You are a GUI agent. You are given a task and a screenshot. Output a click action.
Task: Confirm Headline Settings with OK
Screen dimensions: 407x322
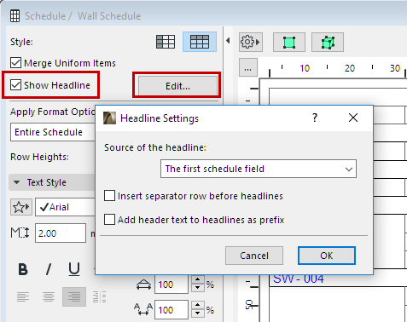pyautogui.click(x=327, y=256)
